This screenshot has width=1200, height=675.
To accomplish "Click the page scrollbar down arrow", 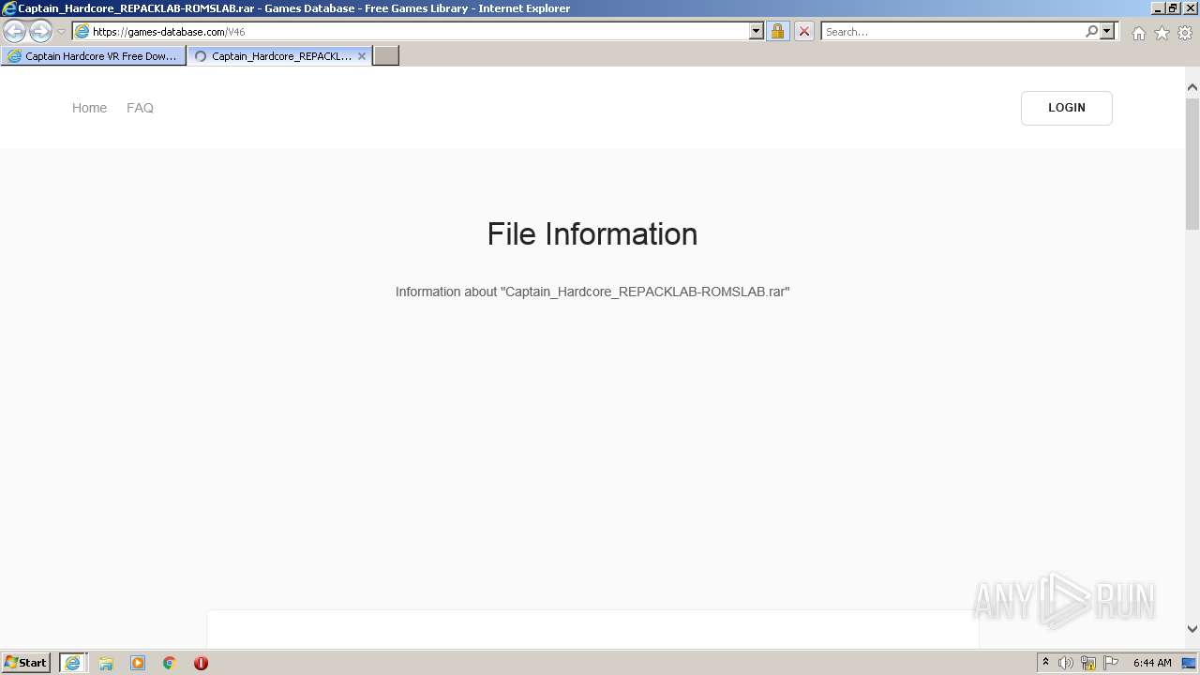I will click(1192, 629).
